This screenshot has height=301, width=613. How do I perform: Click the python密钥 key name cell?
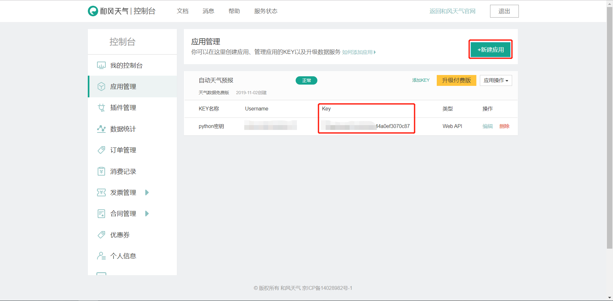(211, 126)
